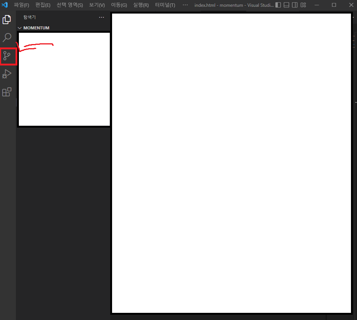Viewport: 357px width, 320px height.
Task: Open the Run and Debug view
Action: 6,74
